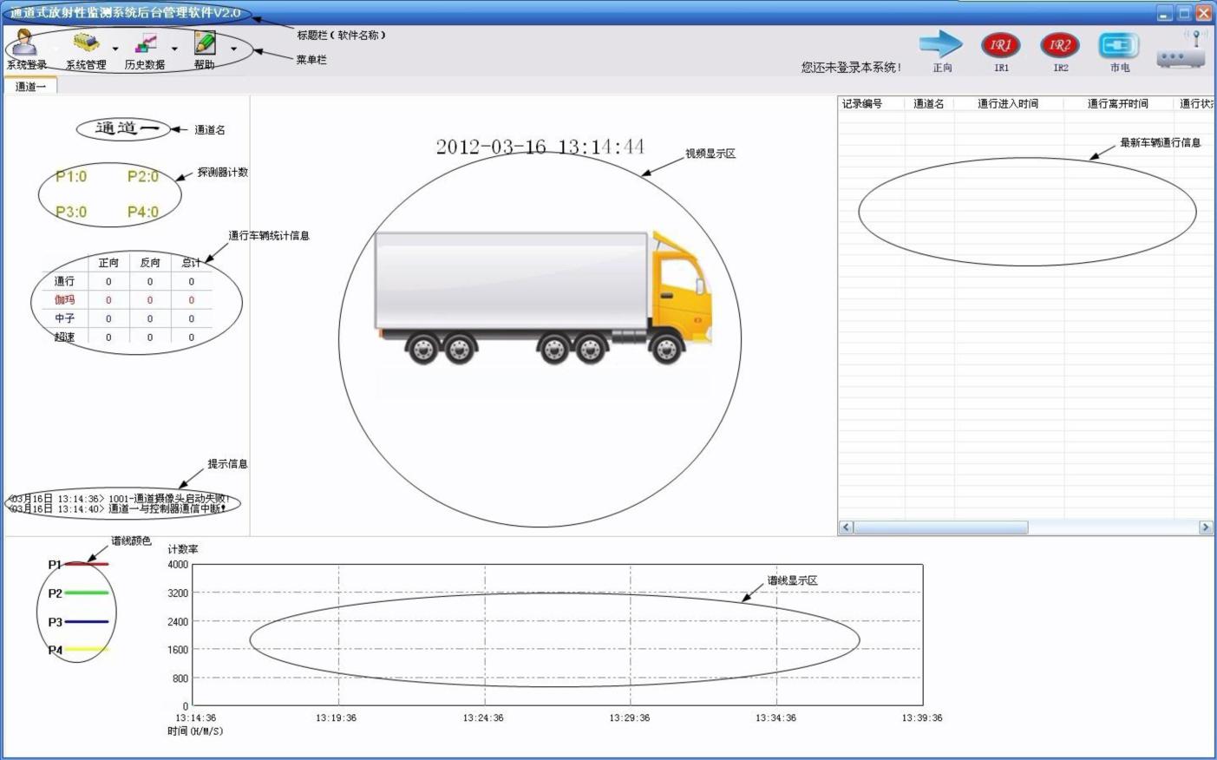
Task: Click the 系统登录 user login icon
Action: (x=25, y=43)
